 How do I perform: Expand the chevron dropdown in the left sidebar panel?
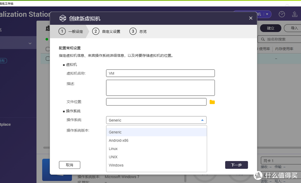(30, 43)
